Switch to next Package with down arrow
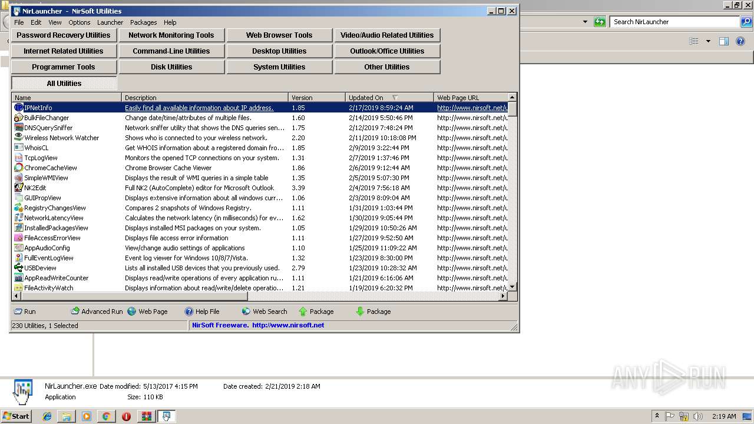The width and height of the screenshot is (754, 424). pos(373,312)
